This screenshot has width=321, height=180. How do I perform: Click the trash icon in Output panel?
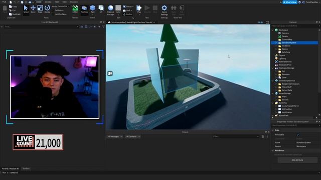(x=263, y=136)
